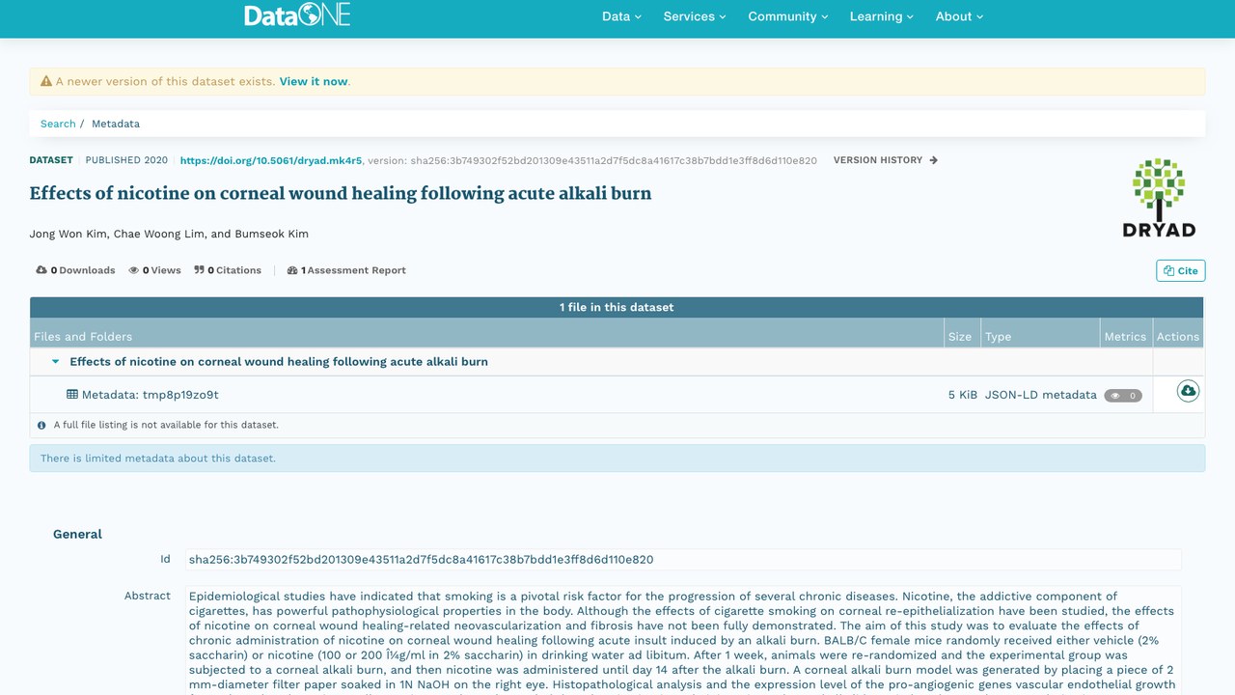This screenshot has width=1235, height=695.
Task: Click the abstract text box
Action: click(x=683, y=640)
